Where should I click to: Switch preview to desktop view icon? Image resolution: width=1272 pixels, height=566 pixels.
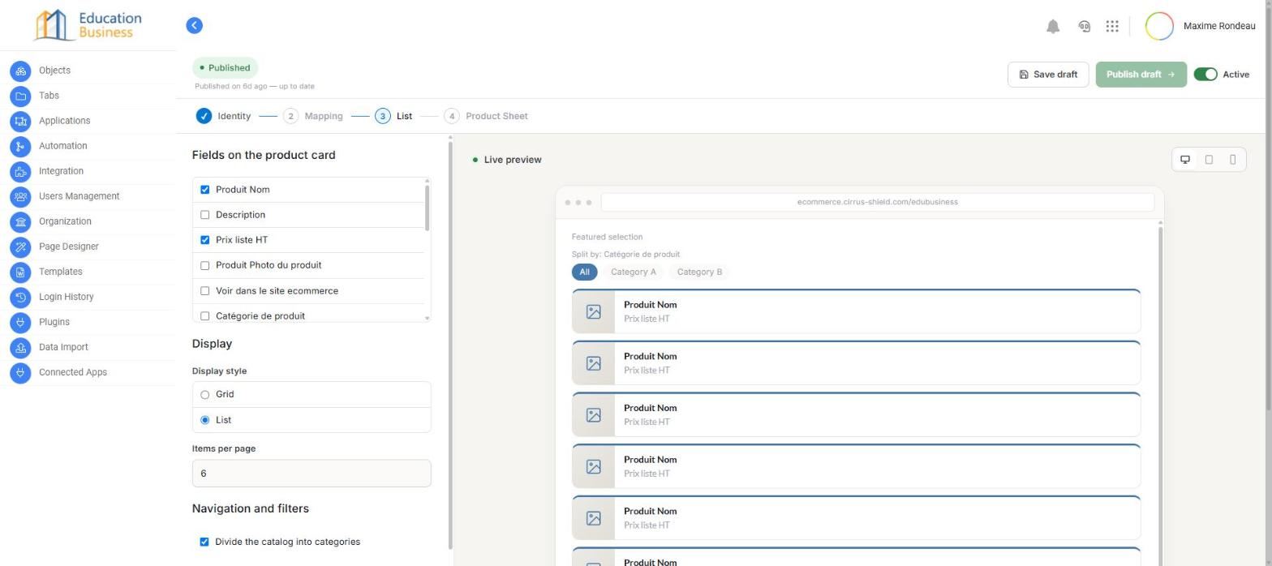click(x=1185, y=160)
